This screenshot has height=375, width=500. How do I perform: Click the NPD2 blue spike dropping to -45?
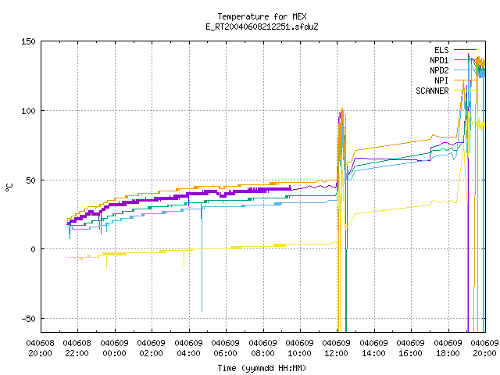(x=202, y=260)
